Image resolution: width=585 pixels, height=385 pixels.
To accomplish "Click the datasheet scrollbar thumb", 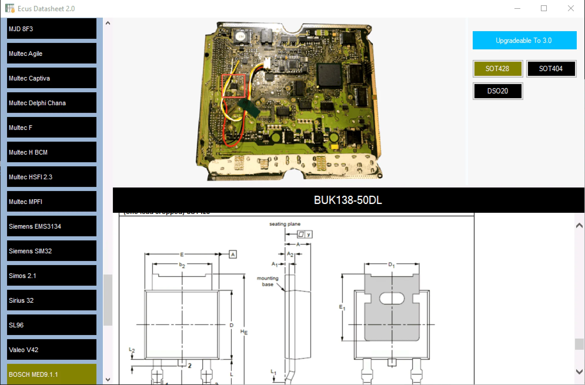I will (x=579, y=344).
